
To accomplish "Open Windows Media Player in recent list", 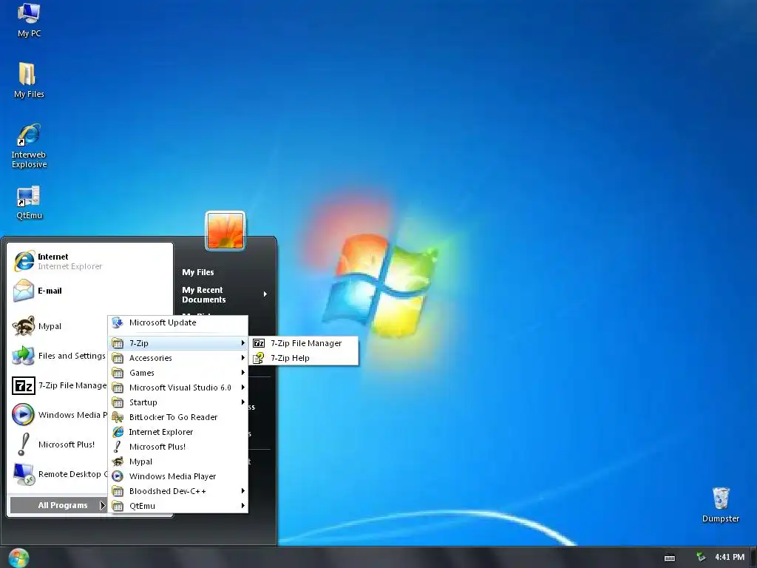I will [x=59, y=415].
